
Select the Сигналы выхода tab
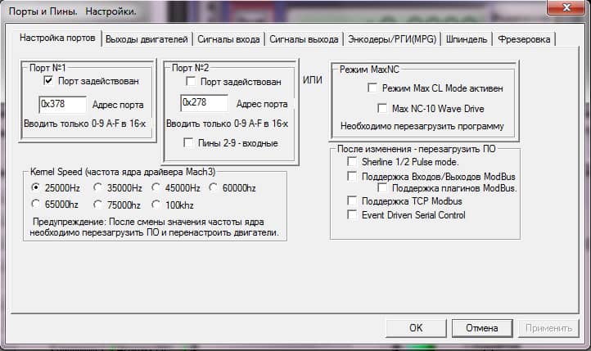304,38
